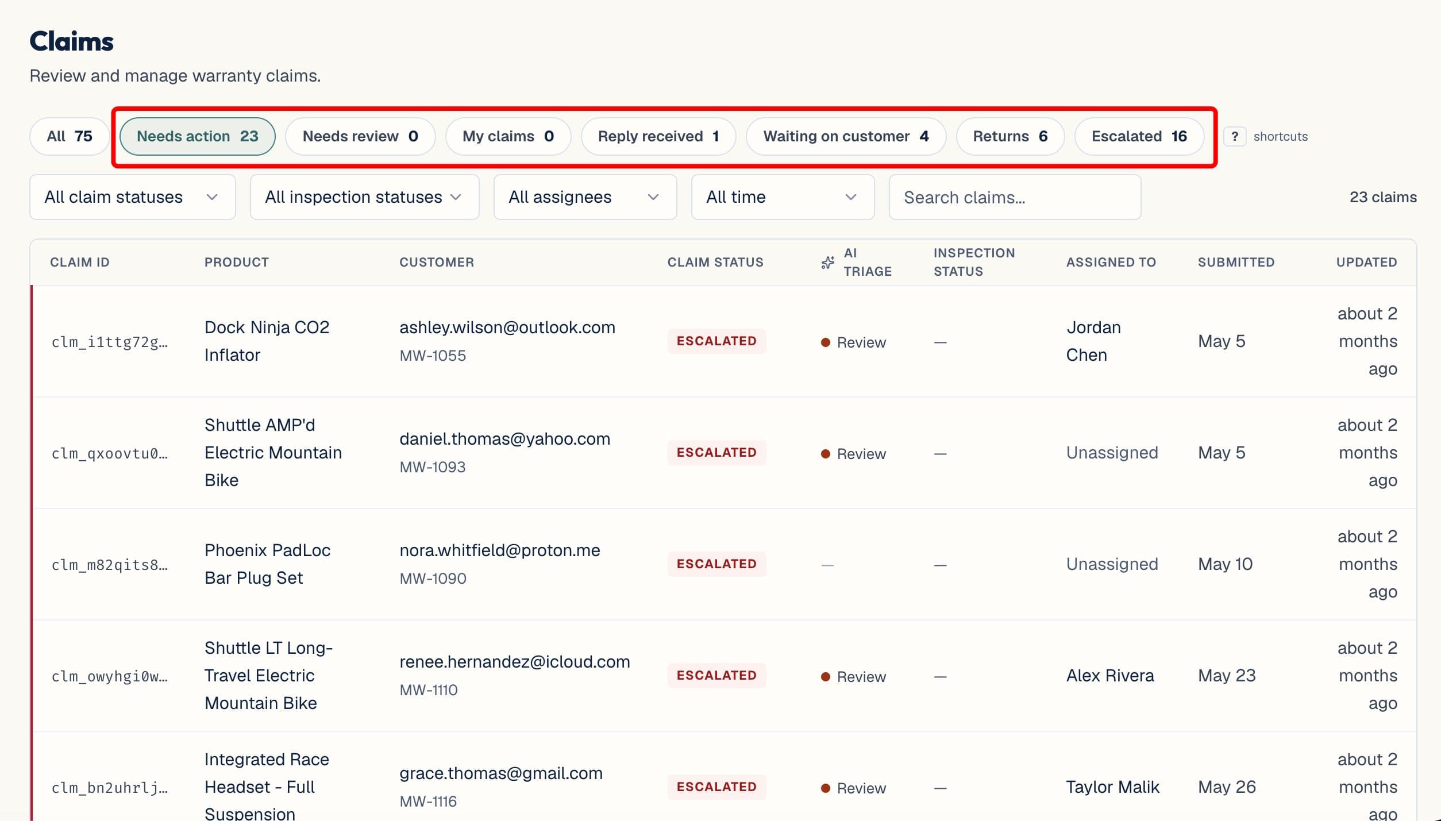
Task: Switch to the My claims tab
Action: [x=508, y=137]
